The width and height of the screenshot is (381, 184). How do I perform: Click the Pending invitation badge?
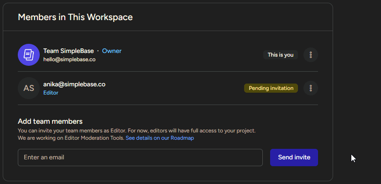pos(271,88)
